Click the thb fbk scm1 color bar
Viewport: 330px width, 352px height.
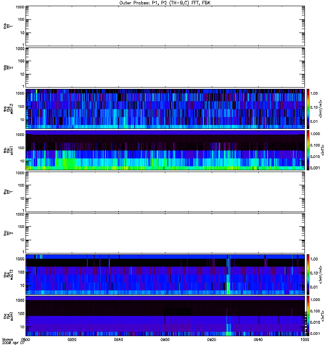(308, 150)
